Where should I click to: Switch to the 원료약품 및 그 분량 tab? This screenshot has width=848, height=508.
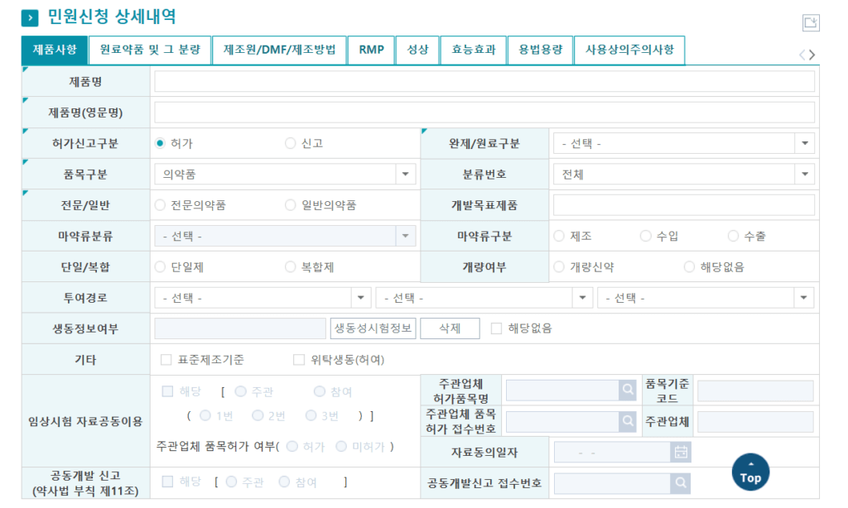[150, 50]
